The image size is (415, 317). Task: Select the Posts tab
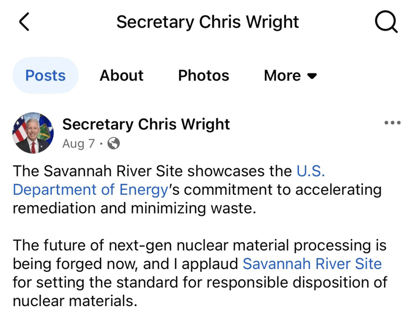45,75
